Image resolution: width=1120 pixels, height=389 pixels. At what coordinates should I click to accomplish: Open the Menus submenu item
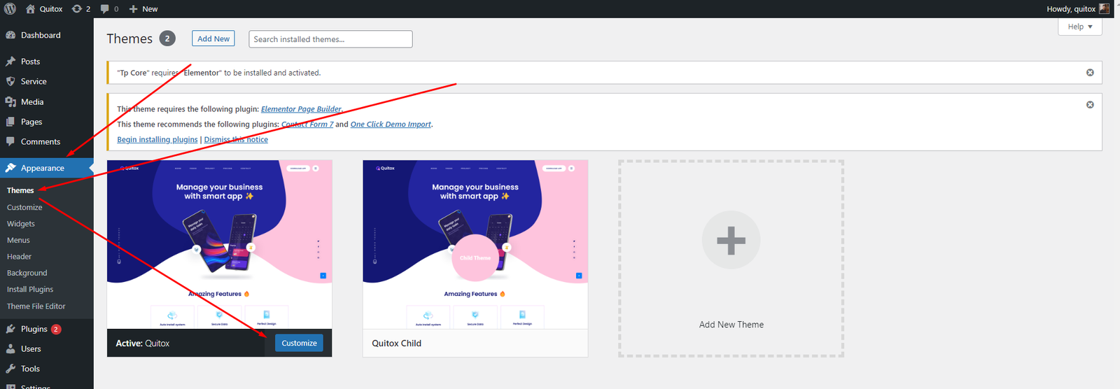pyautogui.click(x=18, y=240)
